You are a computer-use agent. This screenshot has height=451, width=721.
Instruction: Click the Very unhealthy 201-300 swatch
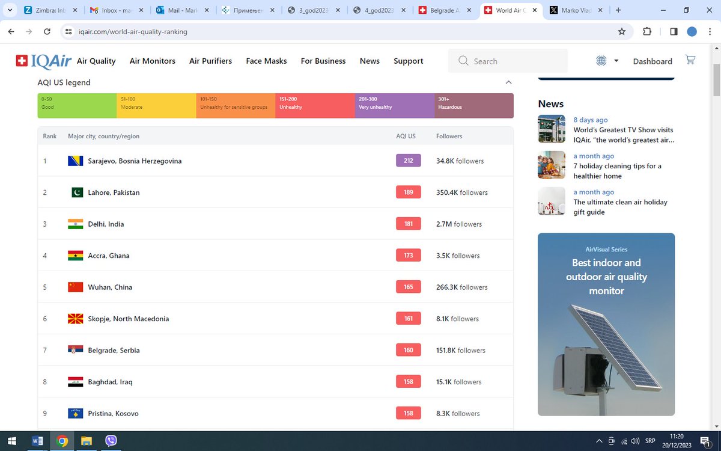395,106
